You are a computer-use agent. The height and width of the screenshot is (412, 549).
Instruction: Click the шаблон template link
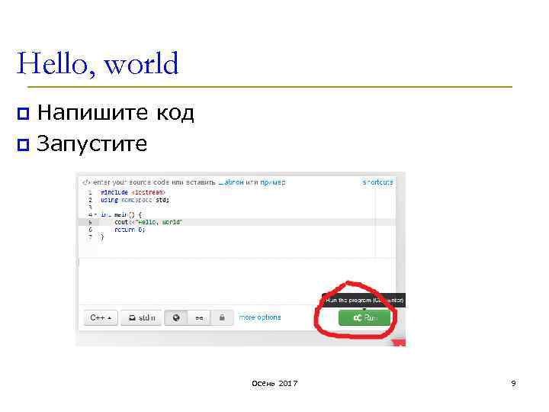231,182
